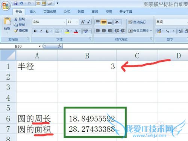Click the insert function fx icon

click(59, 46)
